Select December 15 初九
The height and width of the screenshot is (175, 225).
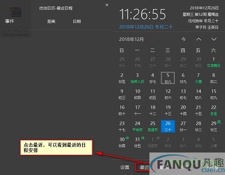[x=214, y=94]
